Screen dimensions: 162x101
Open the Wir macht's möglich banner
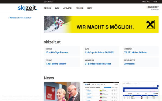[101, 25]
